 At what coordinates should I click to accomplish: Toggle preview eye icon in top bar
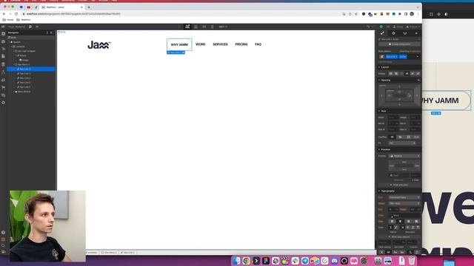click(x=37, y=27)
